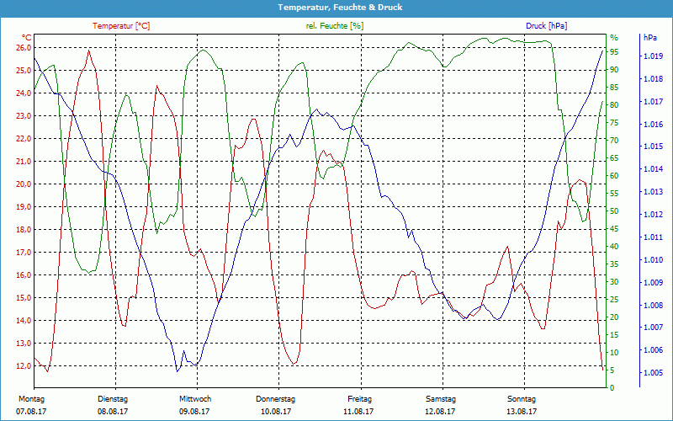Click the 'Dienstag' day label

[113, 399]
